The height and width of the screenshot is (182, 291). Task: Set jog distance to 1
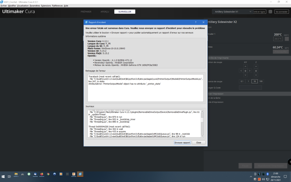click(x=248, y=81)
